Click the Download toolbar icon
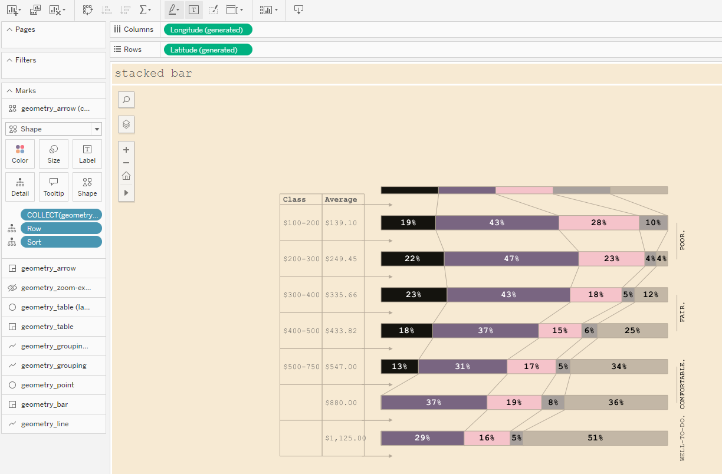722x474 pixels. (x=298, y=9)
